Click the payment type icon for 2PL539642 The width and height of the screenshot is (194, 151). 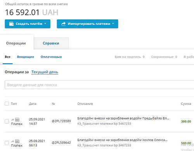[17, 141]
